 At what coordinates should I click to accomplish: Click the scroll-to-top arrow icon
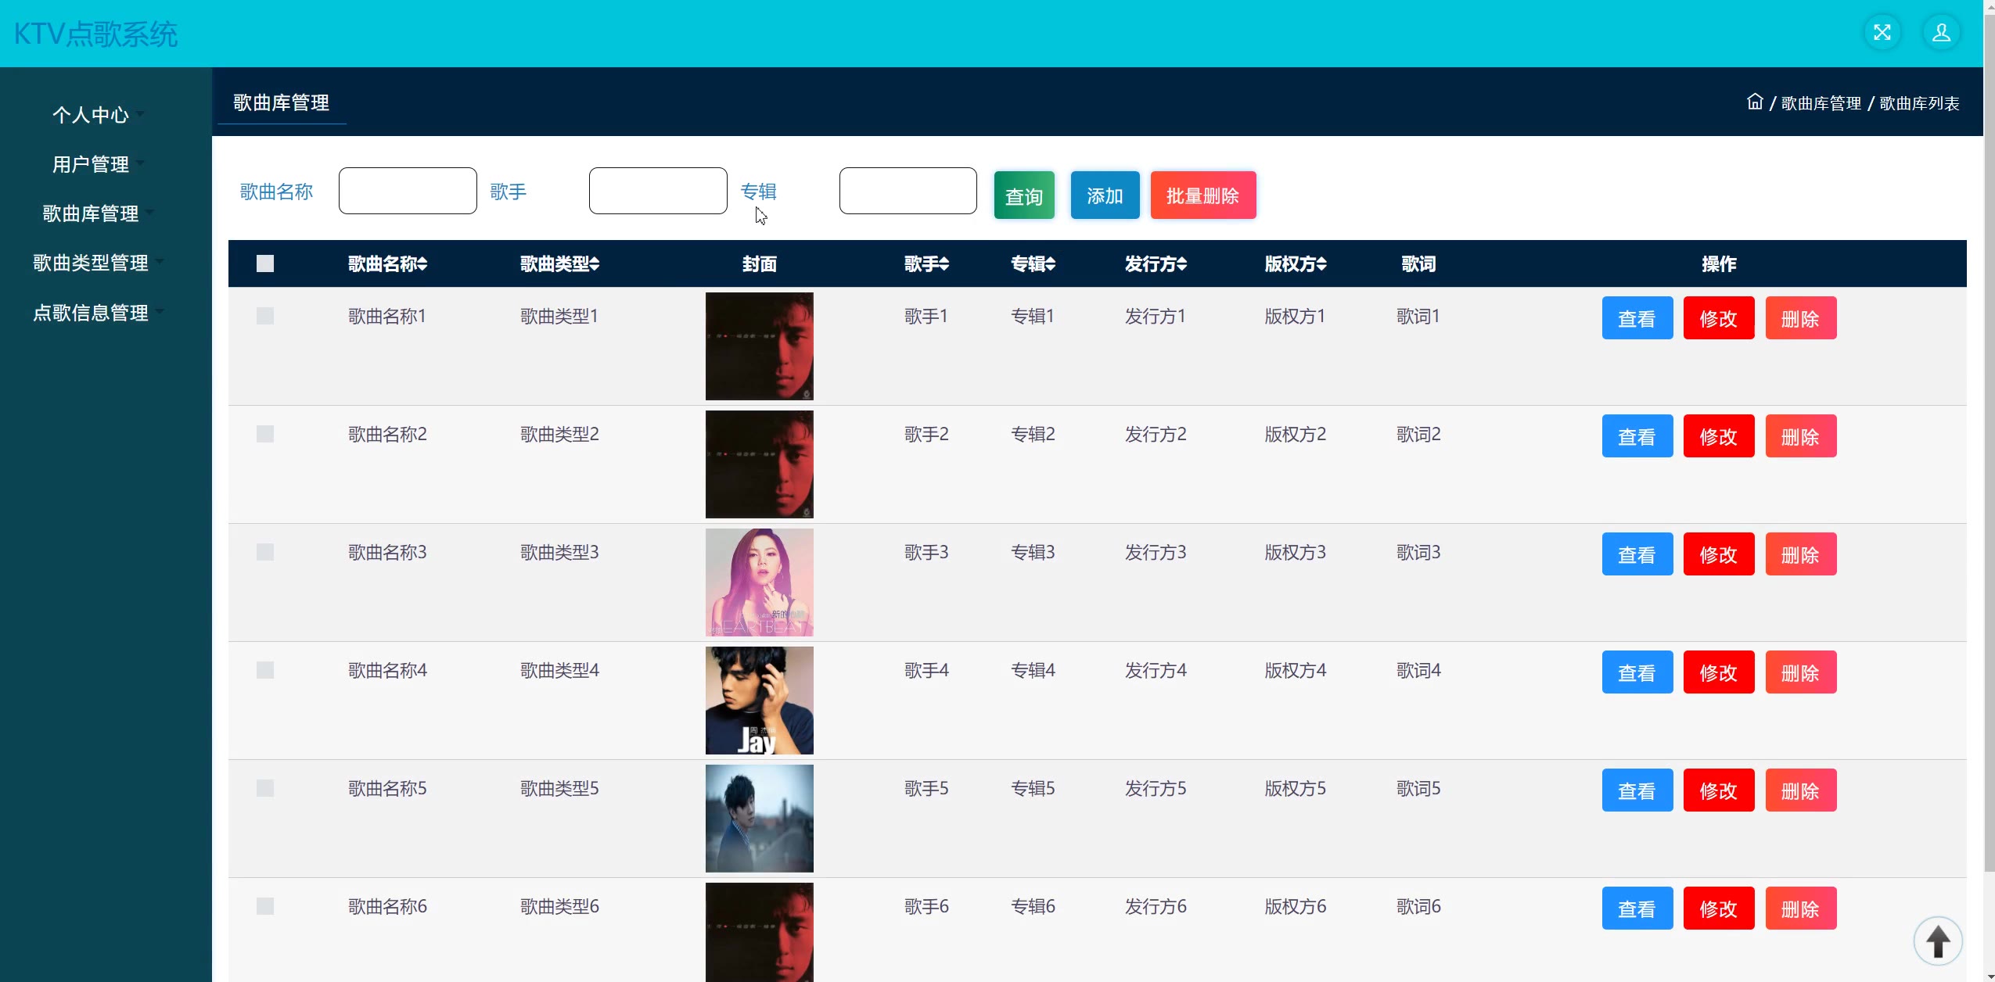coord(1938,941)
